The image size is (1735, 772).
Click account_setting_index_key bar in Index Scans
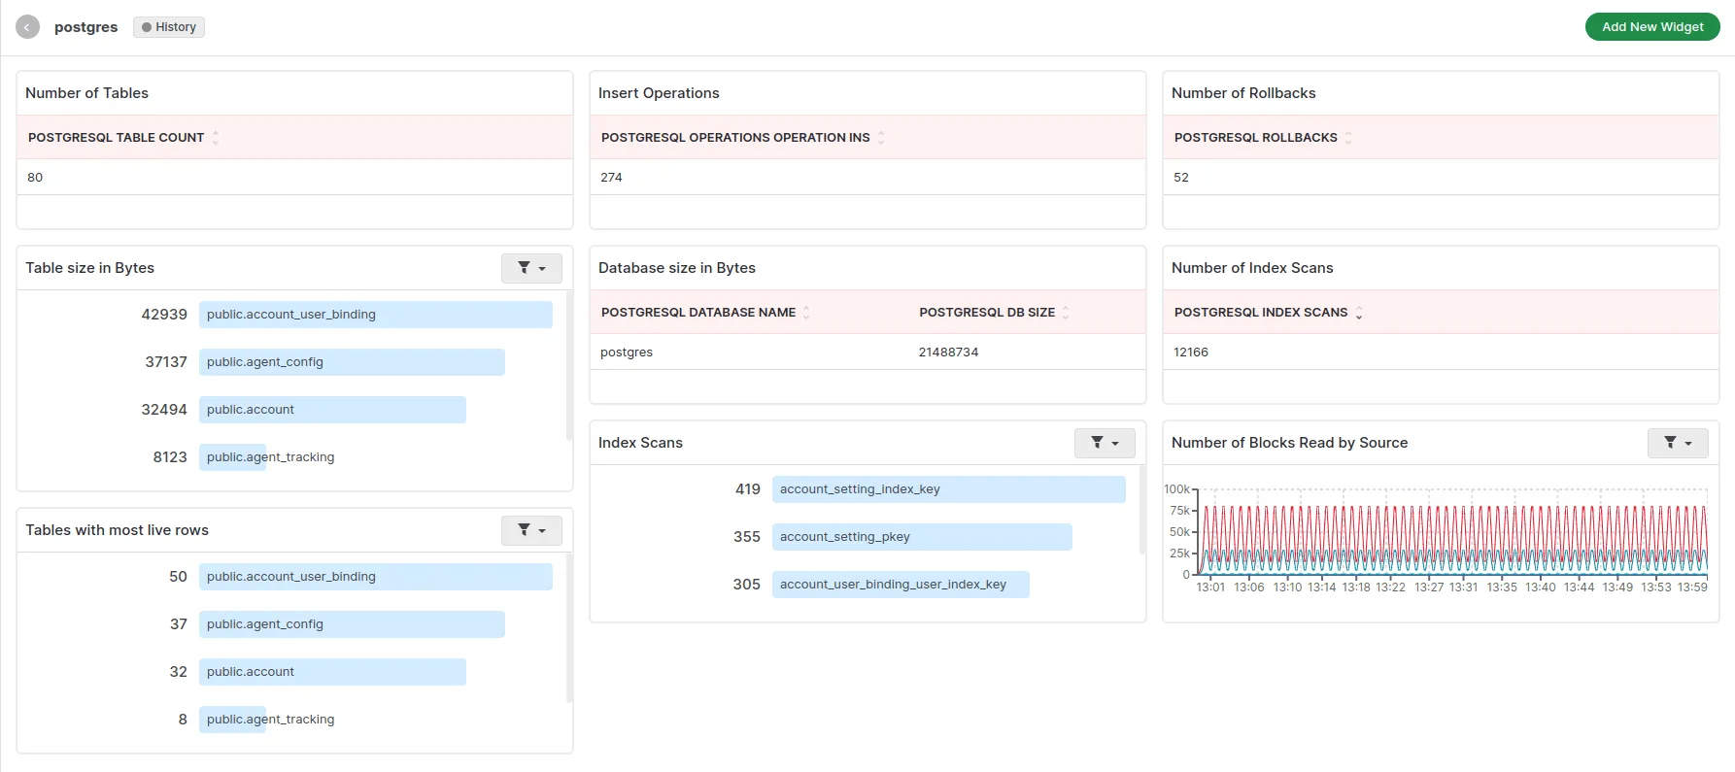click(x=948, y=489)
